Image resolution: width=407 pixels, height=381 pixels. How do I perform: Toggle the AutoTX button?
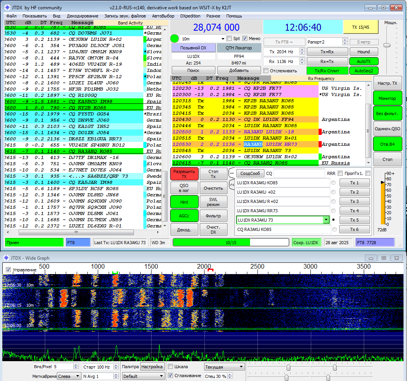(x=364, y=61)
